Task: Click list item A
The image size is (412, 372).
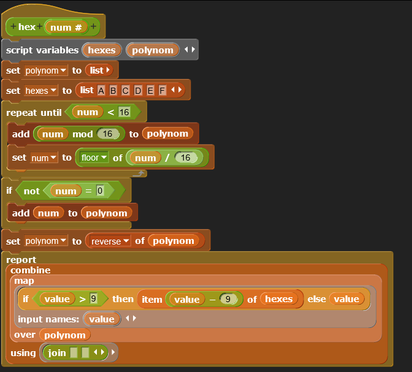Action: pos(101,91)
